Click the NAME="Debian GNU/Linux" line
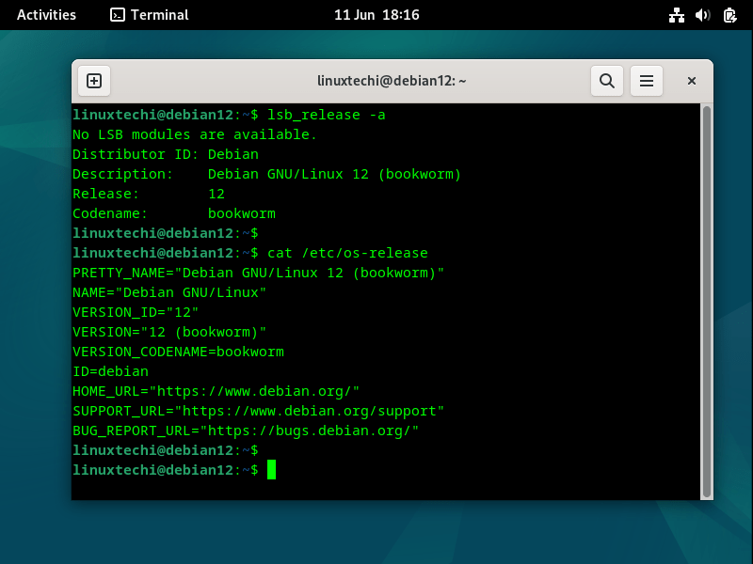753x564 pixels. pos(169,292)
